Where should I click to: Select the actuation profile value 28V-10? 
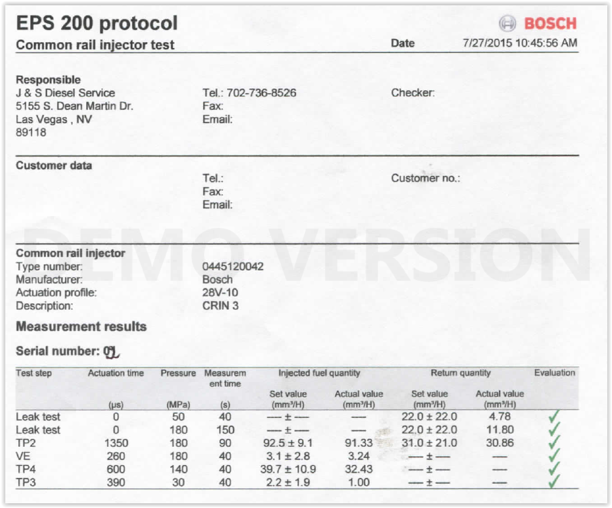point(220,293)
